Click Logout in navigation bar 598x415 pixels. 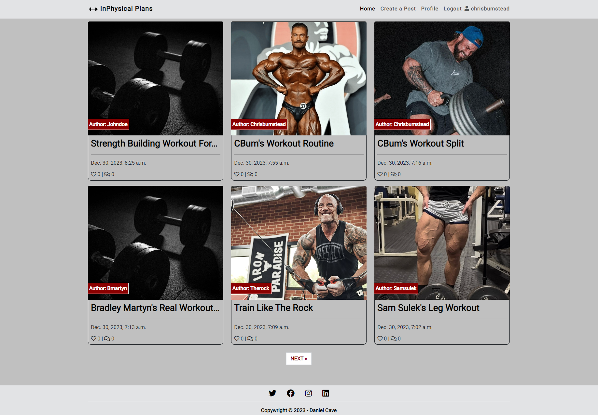click(452, 9)
